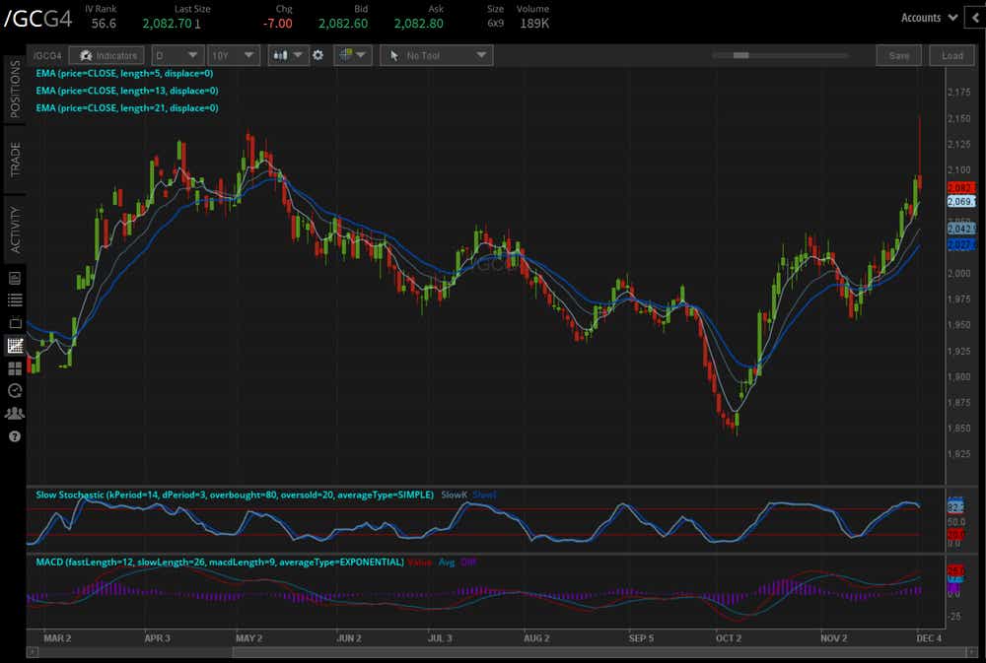This screenshot has height=663, width=986.
Task: Open the Activity side tab
Action: [15, 230]
